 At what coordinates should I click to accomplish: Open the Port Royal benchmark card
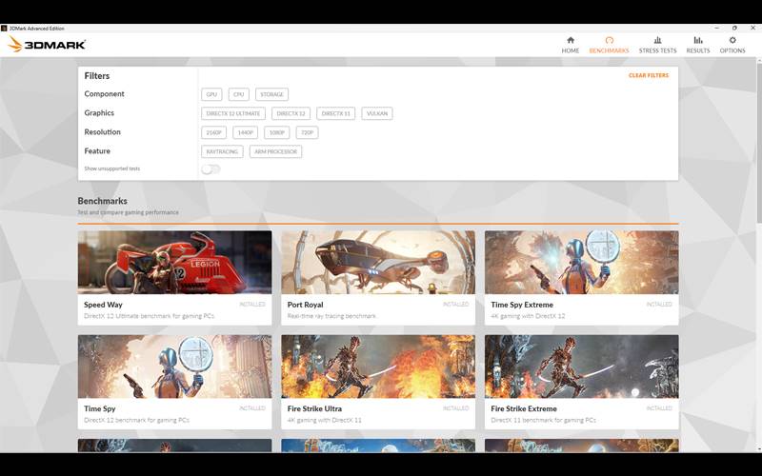(x=378, y=276)
